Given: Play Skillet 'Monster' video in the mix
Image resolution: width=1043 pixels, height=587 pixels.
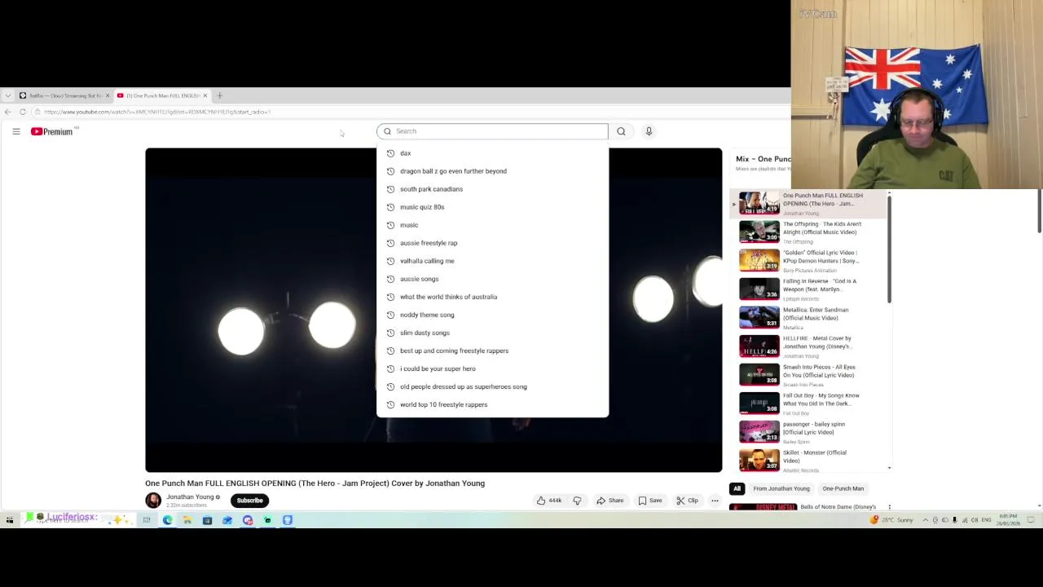Looking at the screenshot, I should [x=759, y=460].
